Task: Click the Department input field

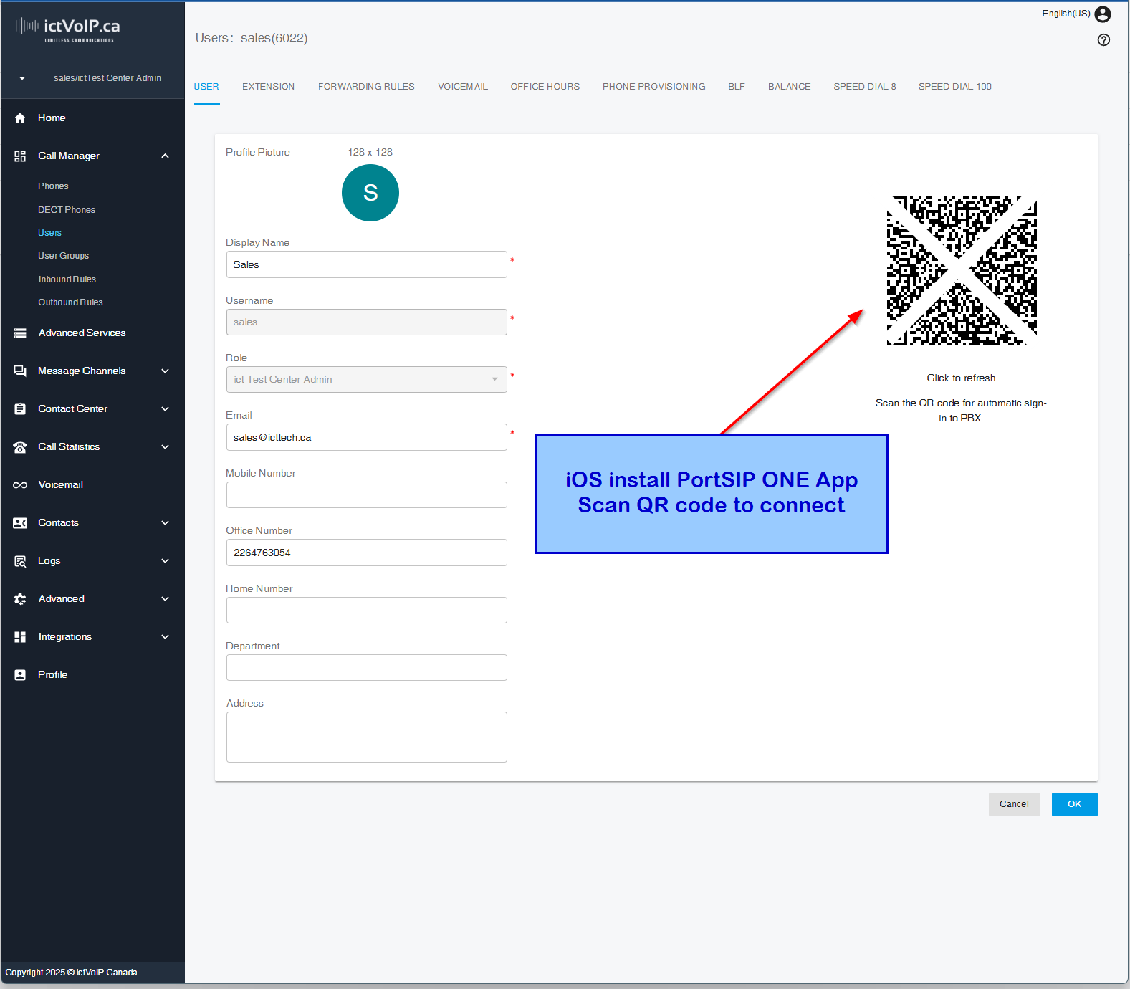Action: (366, 668)
